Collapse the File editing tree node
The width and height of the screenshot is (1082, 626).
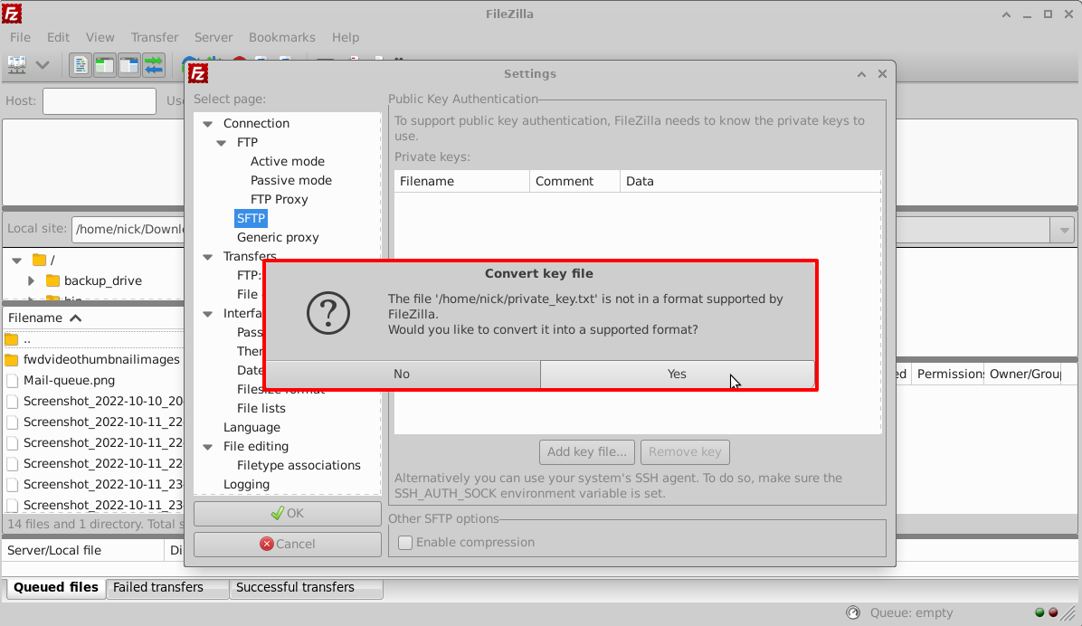[208, 447]
